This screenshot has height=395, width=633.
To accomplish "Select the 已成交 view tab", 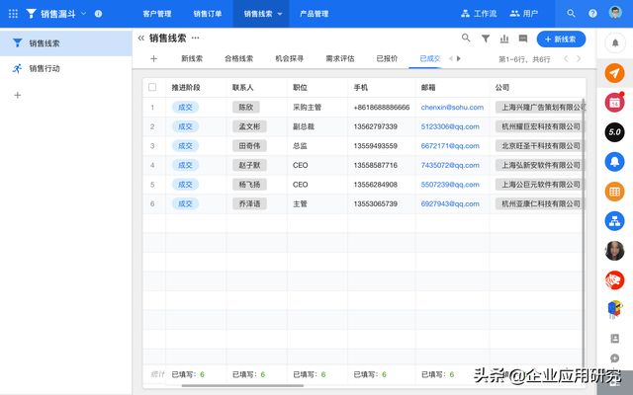I will 430,59.
